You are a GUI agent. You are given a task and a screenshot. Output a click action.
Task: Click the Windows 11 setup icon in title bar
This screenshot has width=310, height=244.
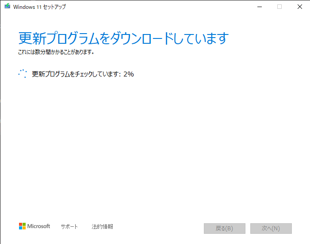click(8, 6)
